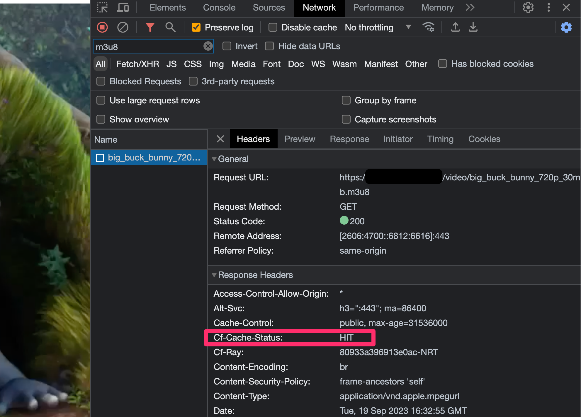The width and height of the screenshot is (581, 417).
Task: Click the inspect element picker icon
Action: (x=102, y=8)
